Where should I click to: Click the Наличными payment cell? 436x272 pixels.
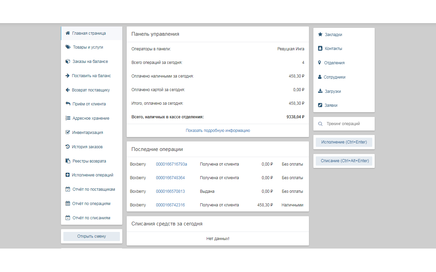tap(292, 205)
